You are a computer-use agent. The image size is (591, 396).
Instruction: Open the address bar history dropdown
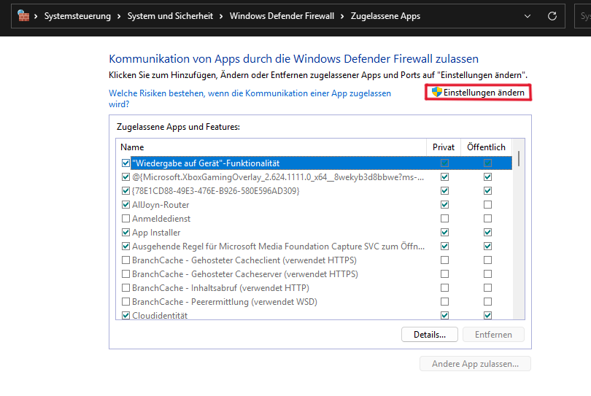[528, 16]
